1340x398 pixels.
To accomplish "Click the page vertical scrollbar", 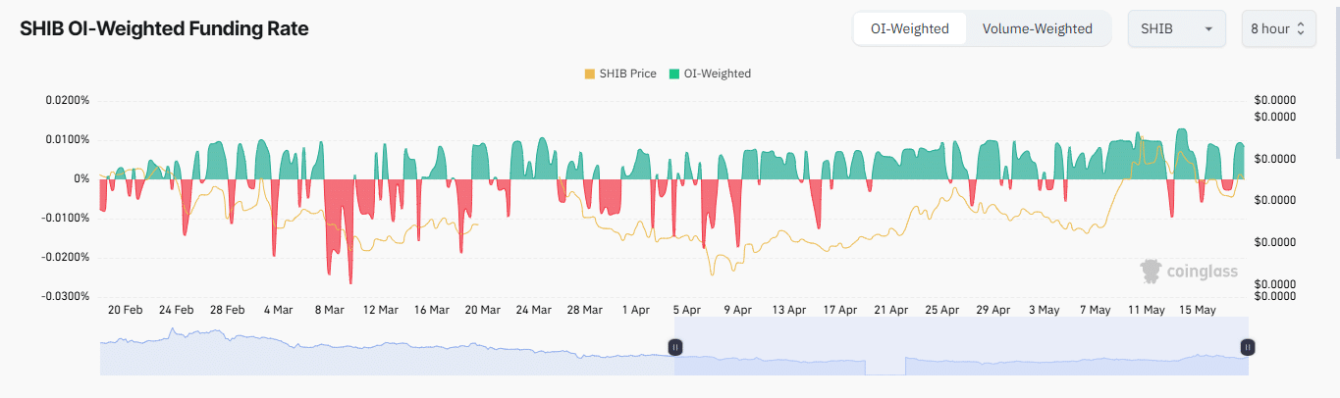I will [1334, 78].
